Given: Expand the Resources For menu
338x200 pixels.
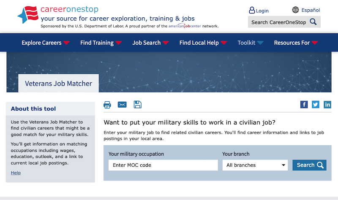Looking at the screenshot, I should click(296, 43).
